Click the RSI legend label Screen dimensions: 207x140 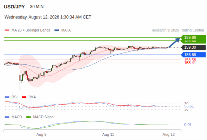pyautogui.click(x=14, y=97)
